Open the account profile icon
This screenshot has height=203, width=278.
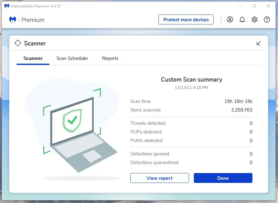tap(230, 19)
